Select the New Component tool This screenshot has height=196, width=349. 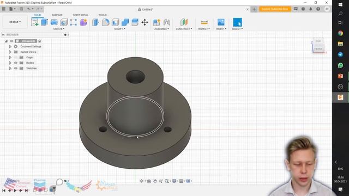(157, 22)
